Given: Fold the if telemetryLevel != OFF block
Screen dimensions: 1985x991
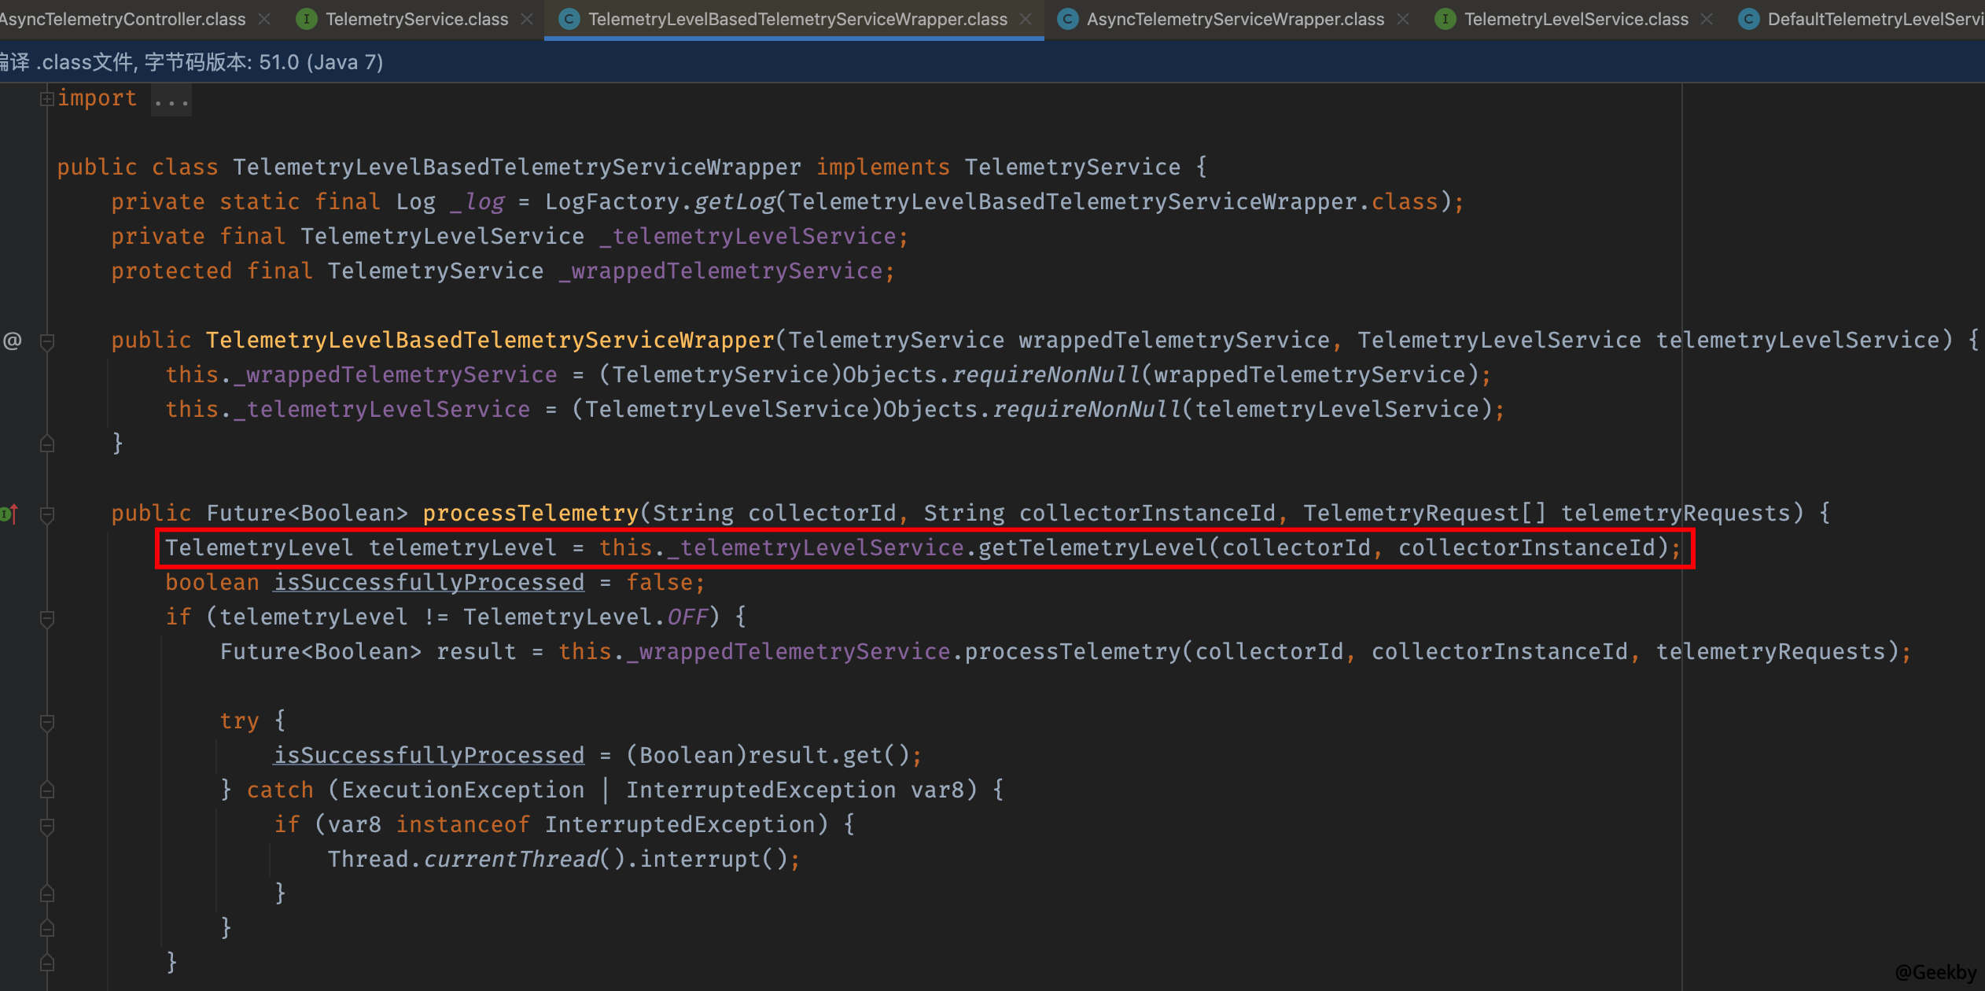Looking at the screenshot, I should [x=47, y=618].
